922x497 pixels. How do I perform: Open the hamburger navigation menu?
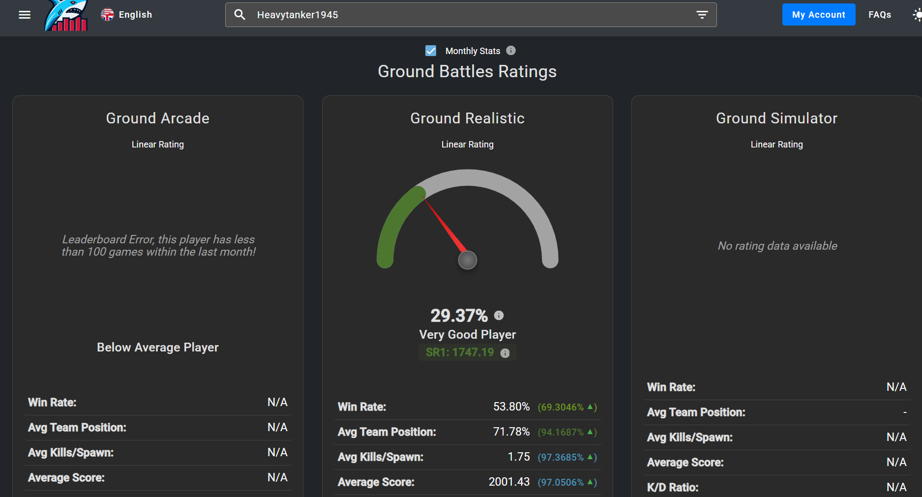(x=25, y=15)
